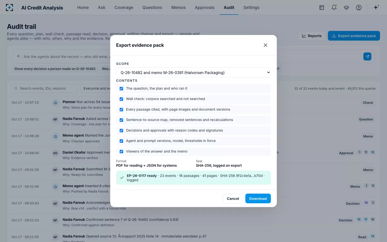Open the Ask tab
387x242 pixels.
pos(102,8)
